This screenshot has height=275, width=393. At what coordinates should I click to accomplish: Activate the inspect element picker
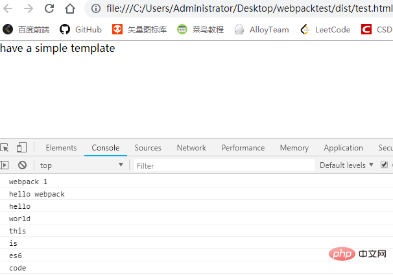tap(5, 148)
